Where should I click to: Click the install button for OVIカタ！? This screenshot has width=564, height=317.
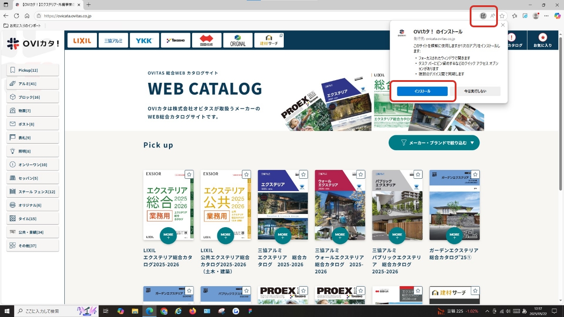422,91
